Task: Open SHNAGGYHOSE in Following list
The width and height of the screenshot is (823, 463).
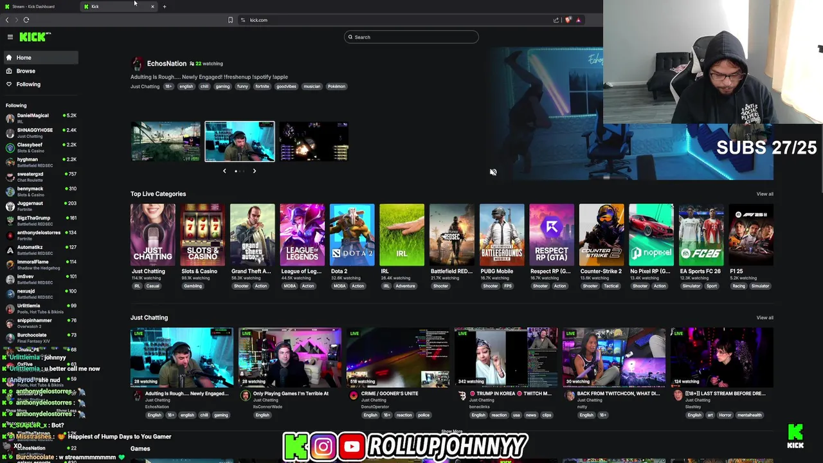Action: pos(40,132)
